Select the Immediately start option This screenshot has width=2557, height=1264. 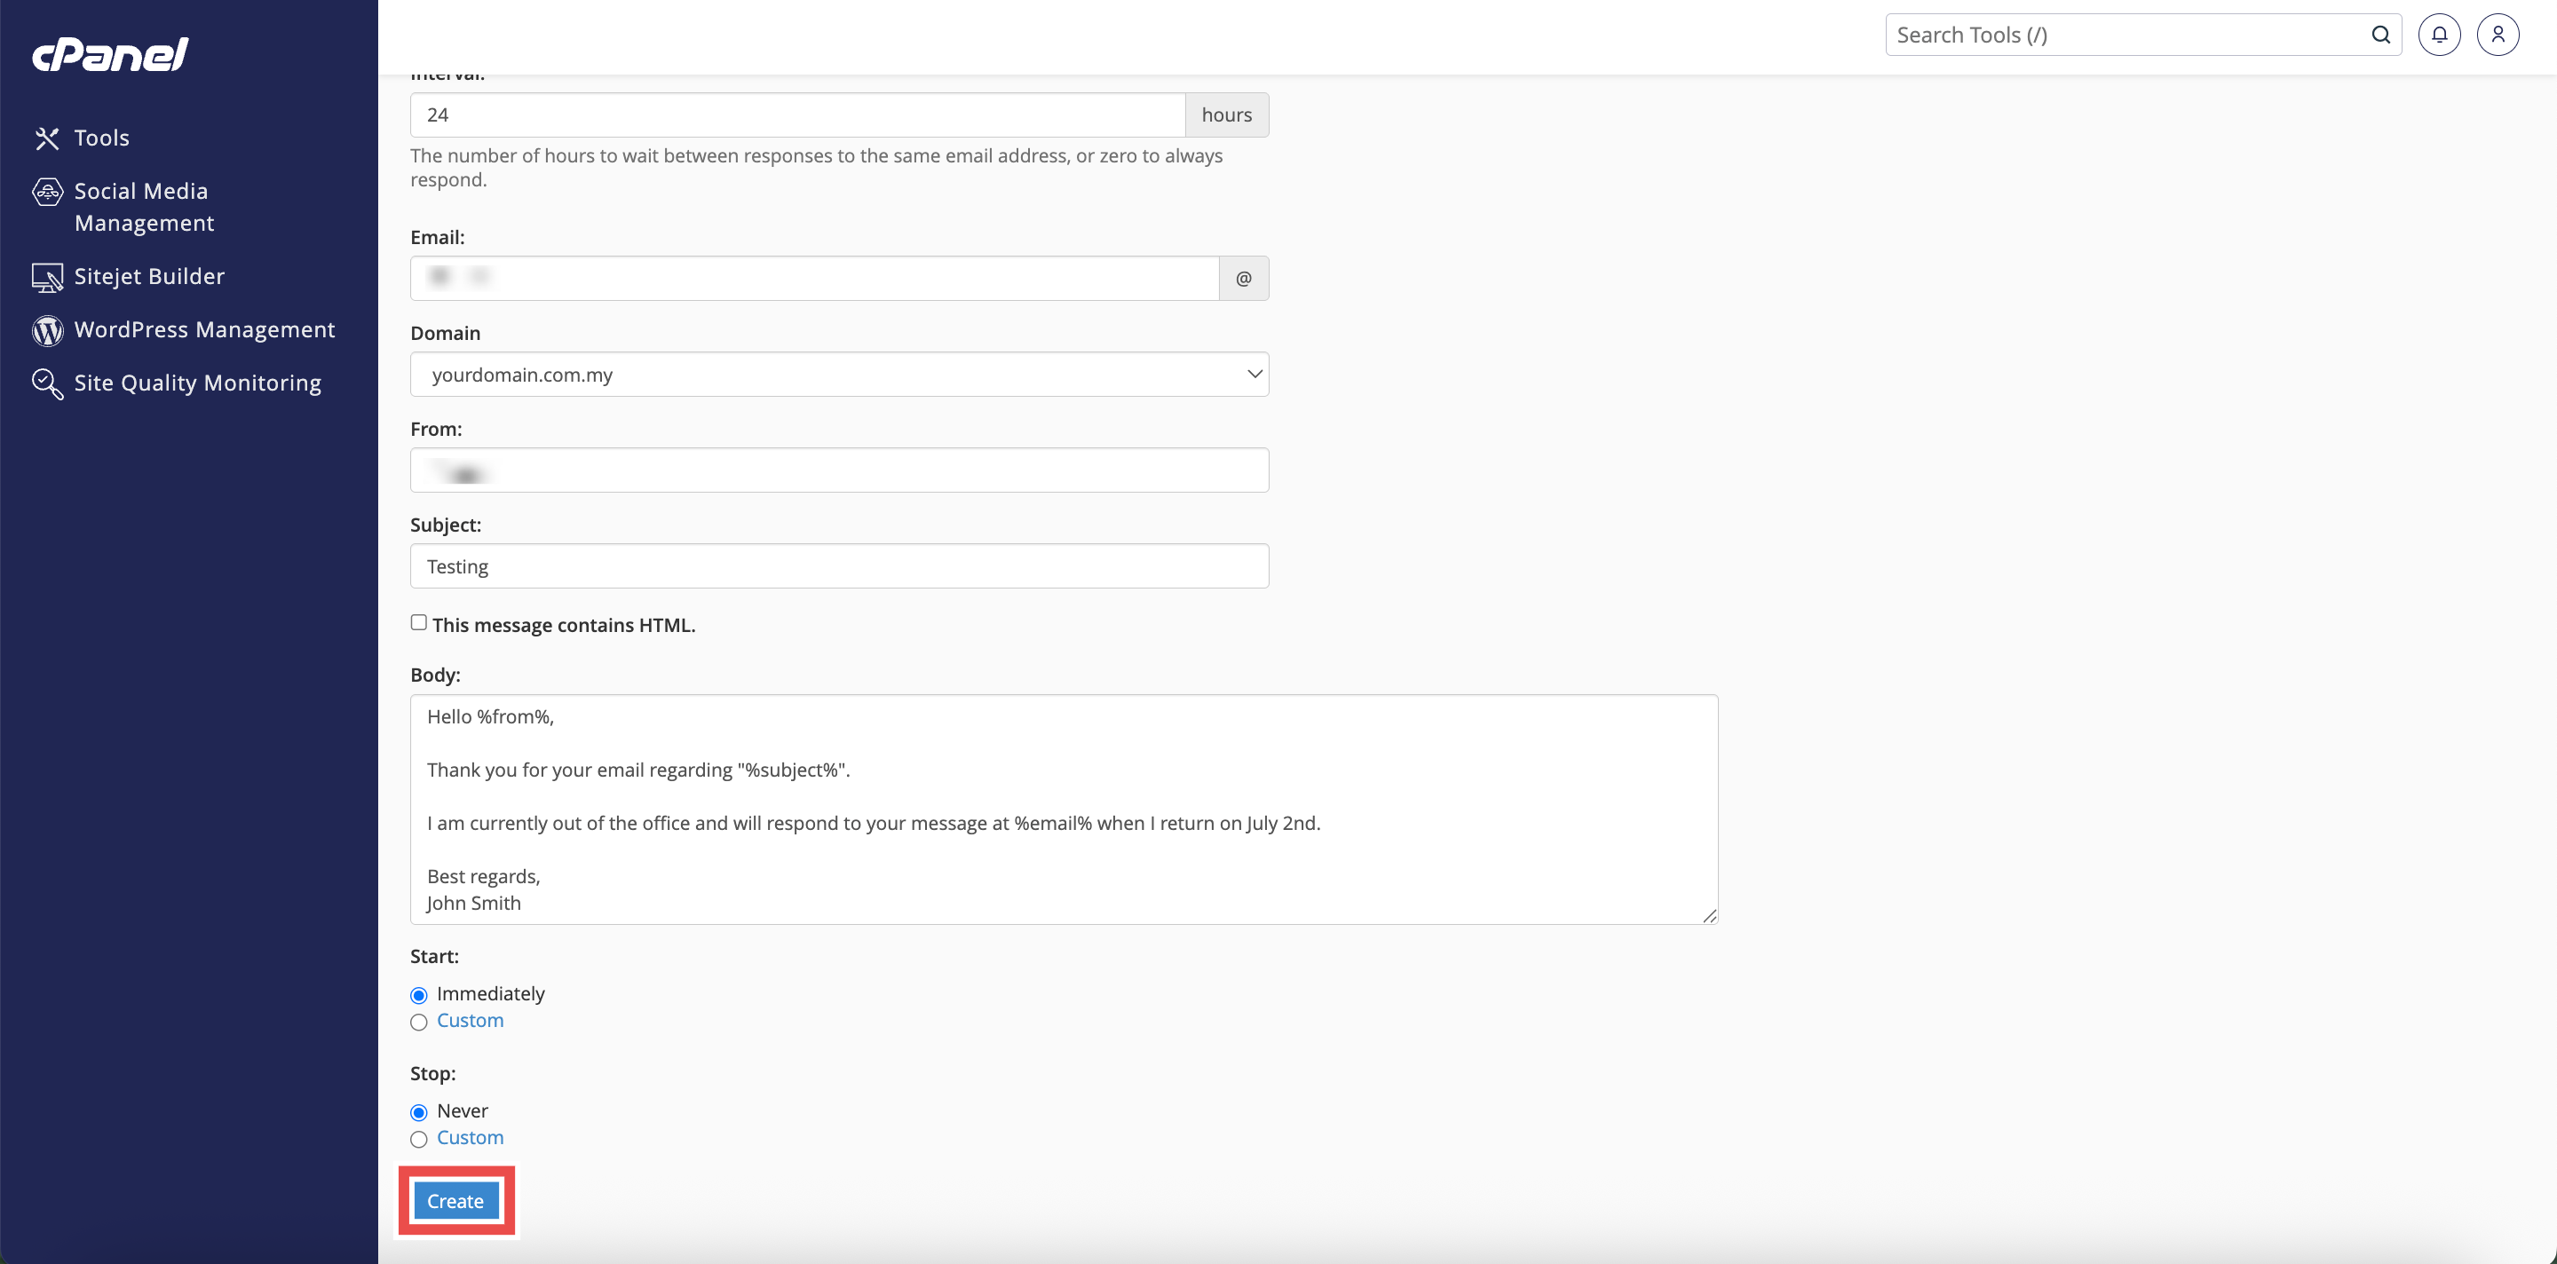click(x=419, y=995)
